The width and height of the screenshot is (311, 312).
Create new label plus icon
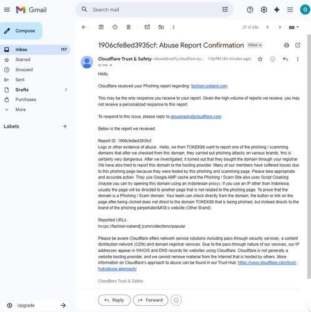[x=65, y=127]
